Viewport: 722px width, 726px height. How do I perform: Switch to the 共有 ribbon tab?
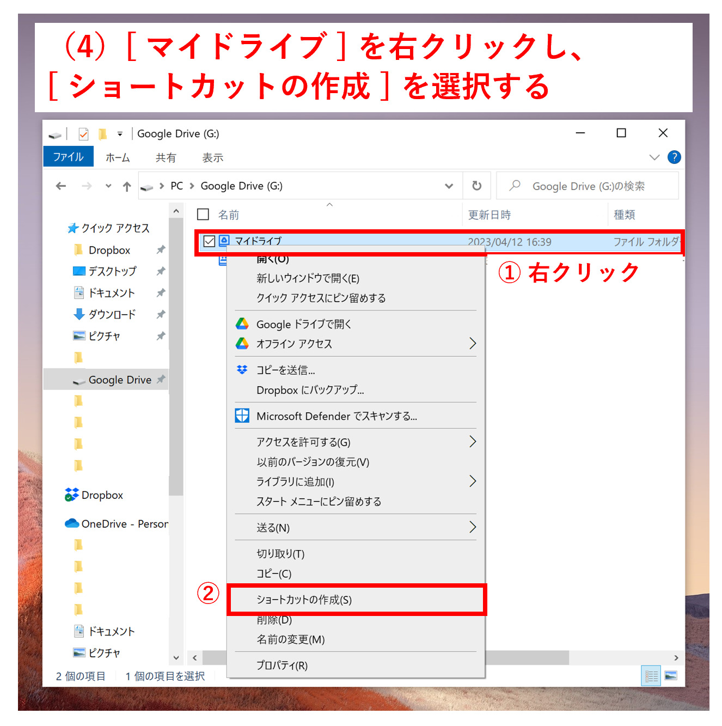[166, 157]
